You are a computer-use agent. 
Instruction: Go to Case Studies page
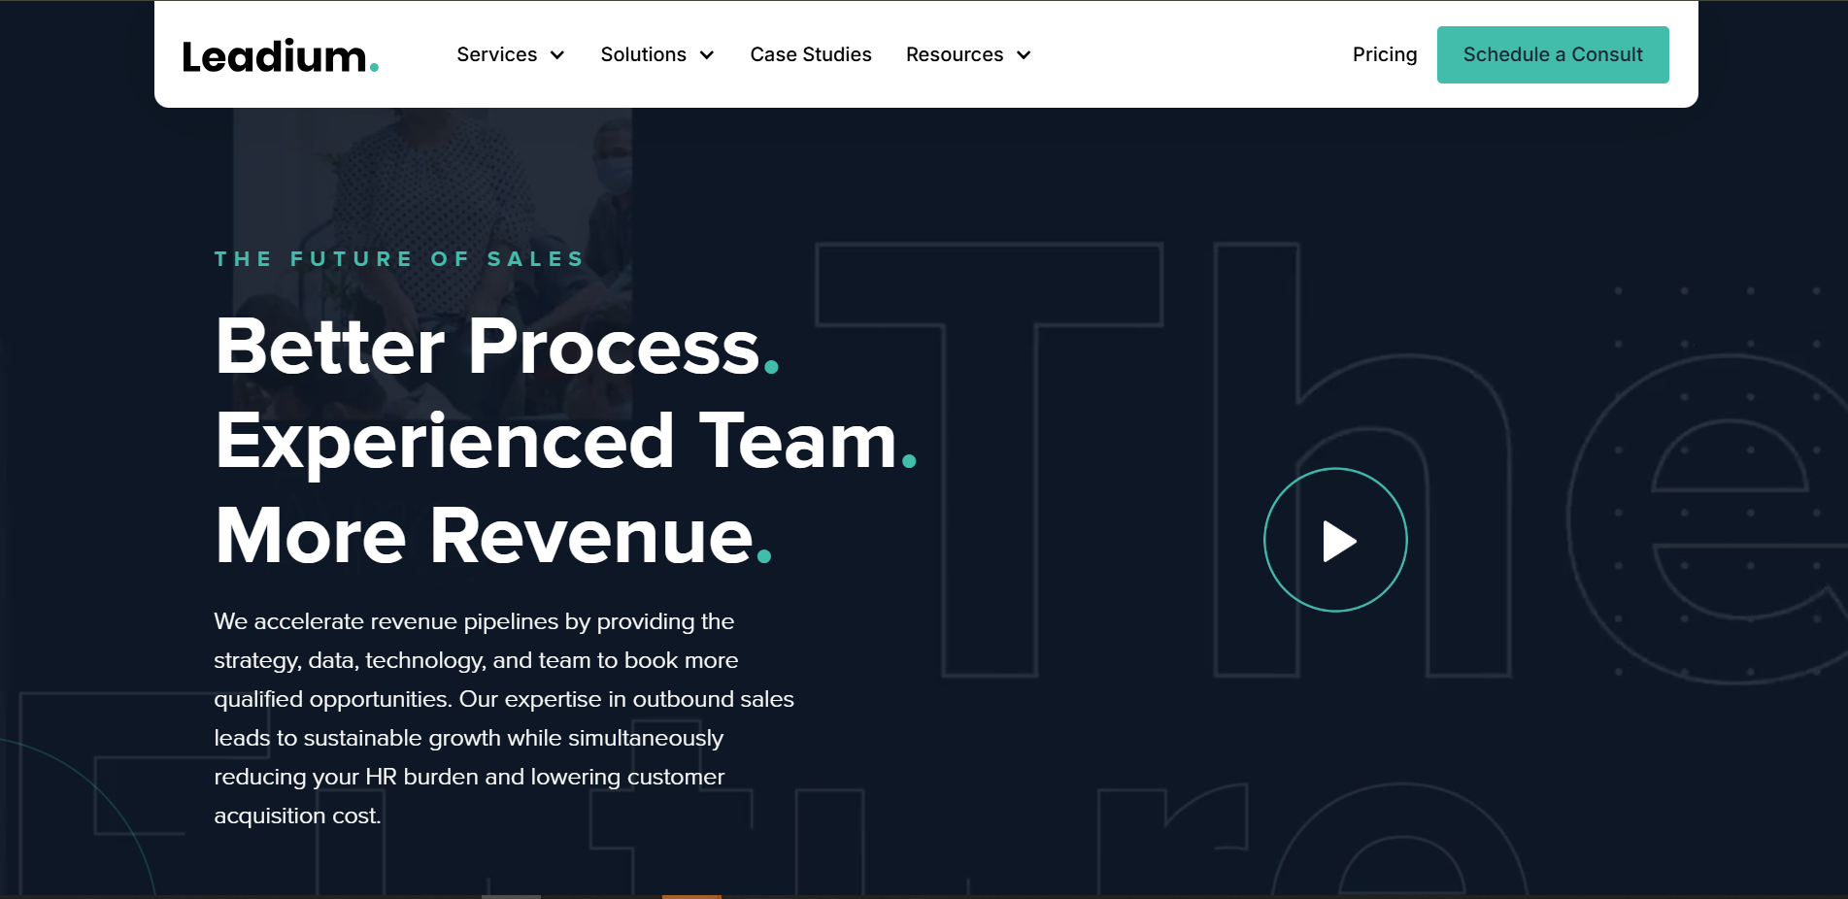pyautogui.click(x=811, y=54)
